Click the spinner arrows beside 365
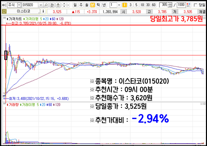 tap(170, 5)
